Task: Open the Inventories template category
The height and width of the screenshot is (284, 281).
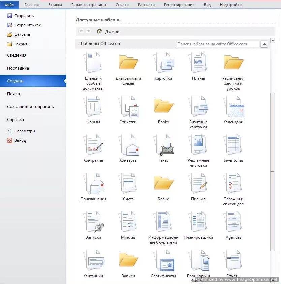Action: pyautogui.click(x=233, y=148)
